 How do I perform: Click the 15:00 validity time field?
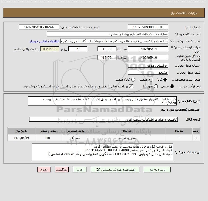click(107, 57)
